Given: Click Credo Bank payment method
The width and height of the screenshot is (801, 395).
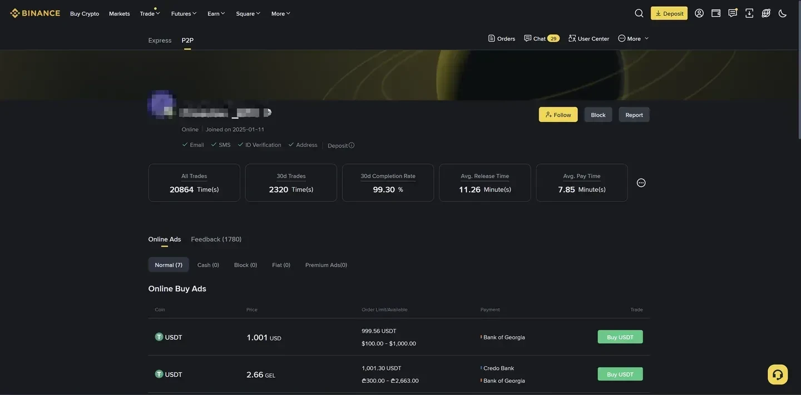Looking at the screenshot, I should (498, 368).
